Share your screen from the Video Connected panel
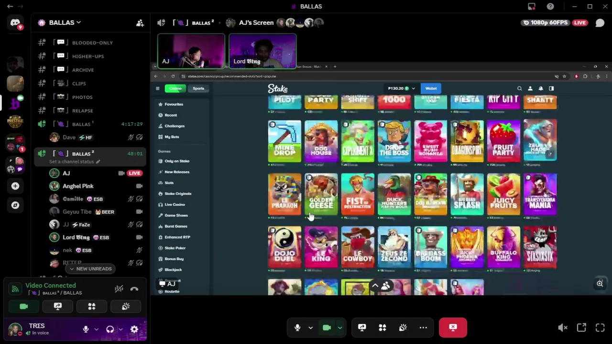 (x=58, y=306)
